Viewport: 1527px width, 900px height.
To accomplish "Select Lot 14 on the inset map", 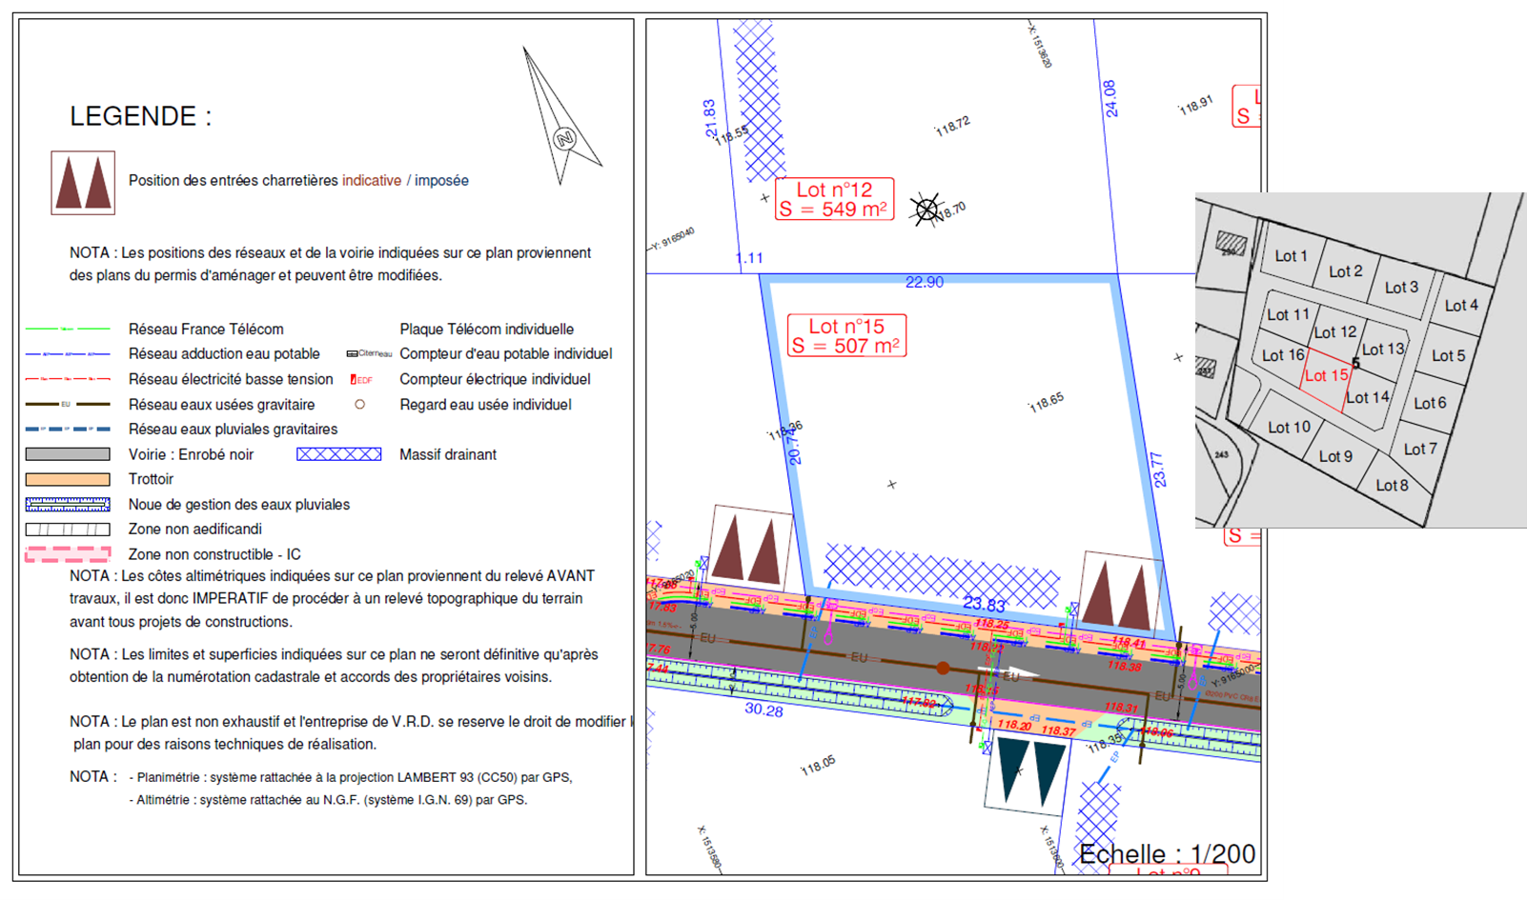I will click(1368, 398).
